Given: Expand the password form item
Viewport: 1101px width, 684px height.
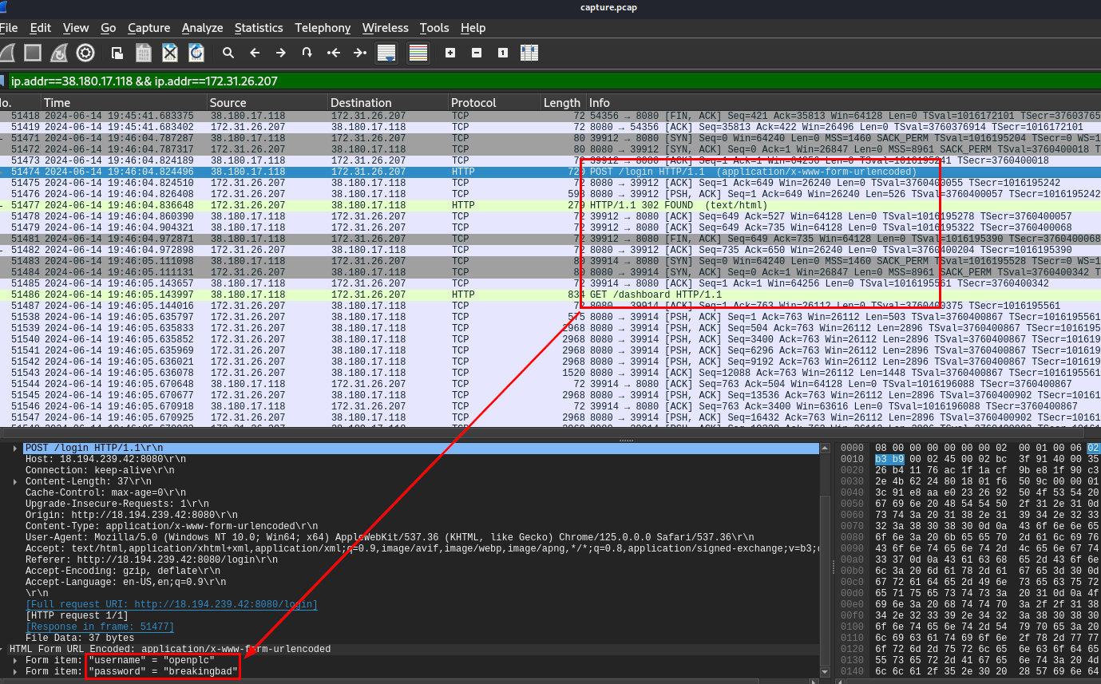Looking at the screenshot, I should pyautogui.click(x=17, y=671).
